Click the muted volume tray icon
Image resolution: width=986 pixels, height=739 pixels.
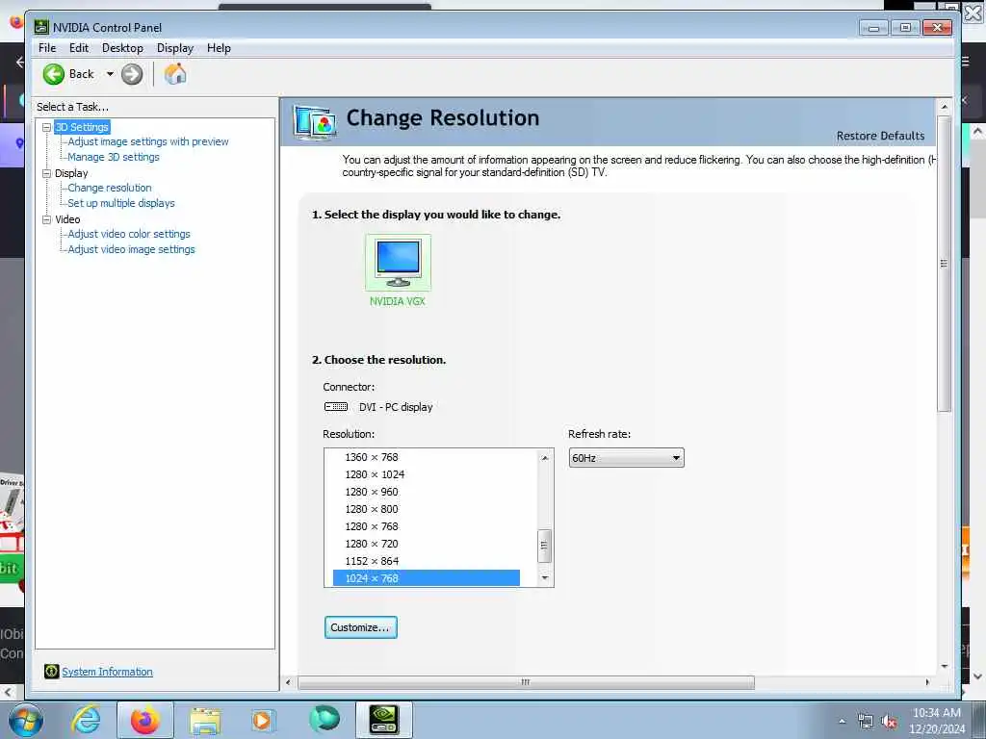(889, 722)
